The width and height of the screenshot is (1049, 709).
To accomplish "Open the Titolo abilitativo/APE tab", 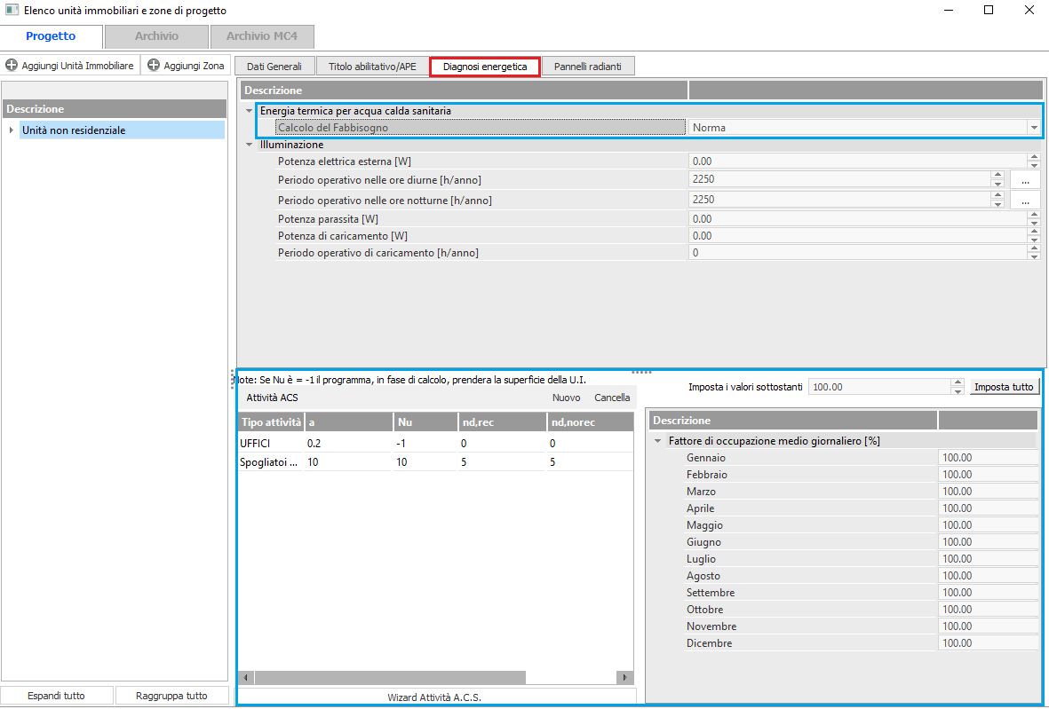I will [372, 67].
